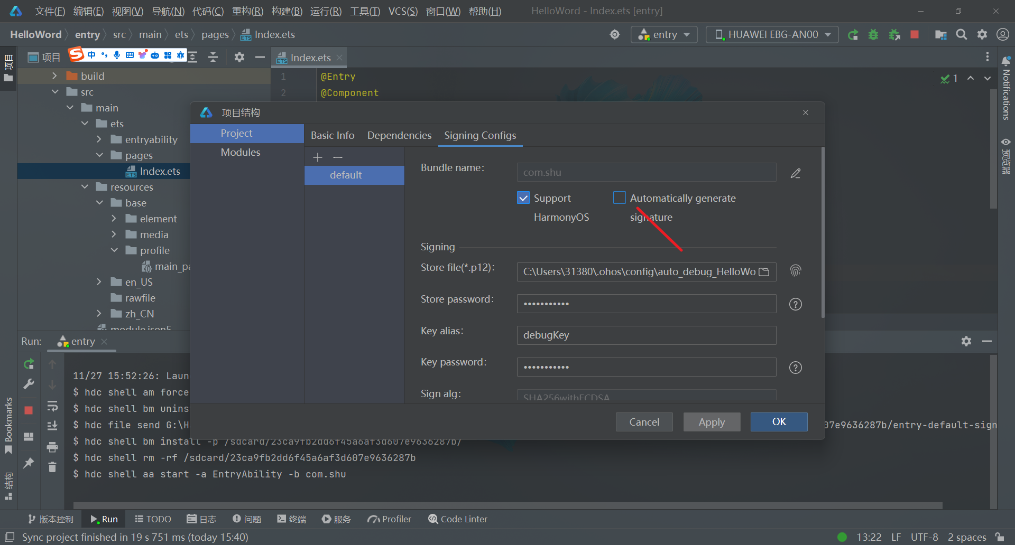The height and width of the screenshot is (545, 1015).
Task: Click the OK button
Action: point(779,422)
